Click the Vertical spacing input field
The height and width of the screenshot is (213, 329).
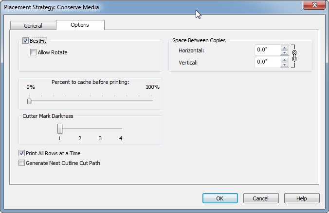(x=268, y=62)
